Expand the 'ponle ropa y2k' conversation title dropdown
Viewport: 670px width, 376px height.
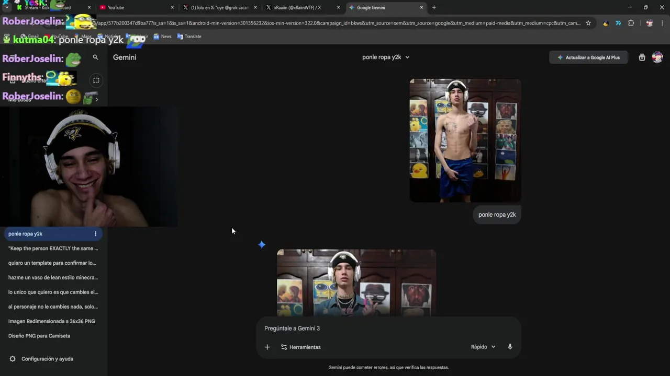pyautogui.click(x=386, y=57)
